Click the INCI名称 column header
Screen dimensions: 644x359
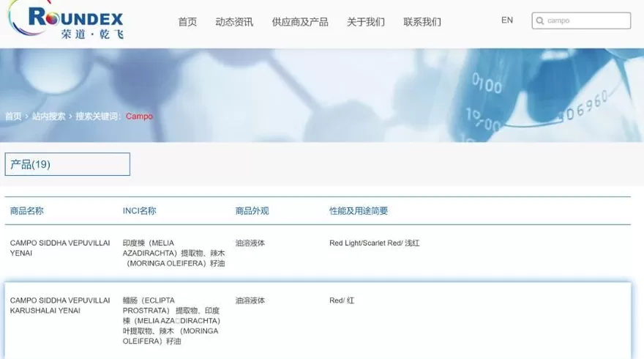pos(139,211)
